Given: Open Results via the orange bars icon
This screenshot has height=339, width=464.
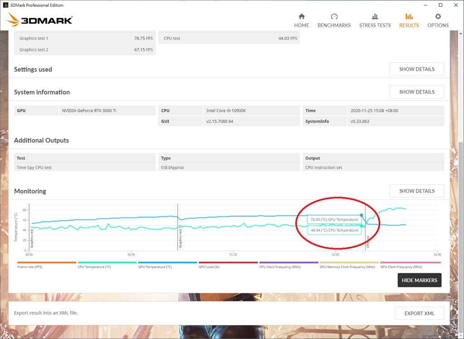Looking at the screenshot, I should pos(409,16).
